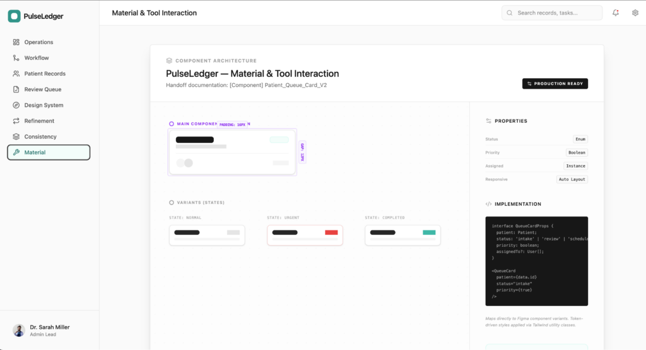
Task: Click the "Maps directly to Figma" note
Action: [x=534, y=322]
